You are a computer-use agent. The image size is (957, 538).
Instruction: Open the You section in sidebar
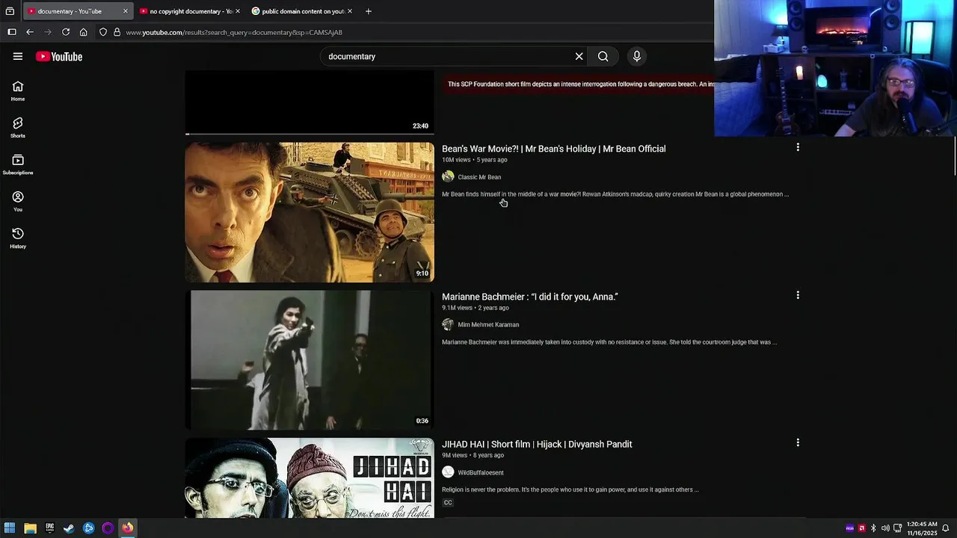pos(18,202)
